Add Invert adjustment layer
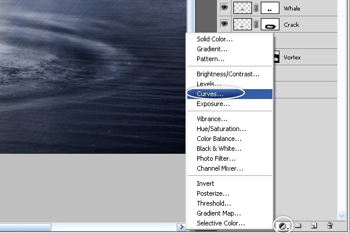350x233 pixels. point(230,183)
